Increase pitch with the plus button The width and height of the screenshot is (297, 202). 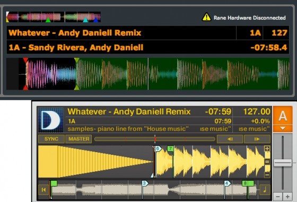(x=287, y=197)
